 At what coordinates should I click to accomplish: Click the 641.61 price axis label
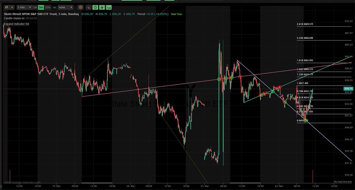348,163
